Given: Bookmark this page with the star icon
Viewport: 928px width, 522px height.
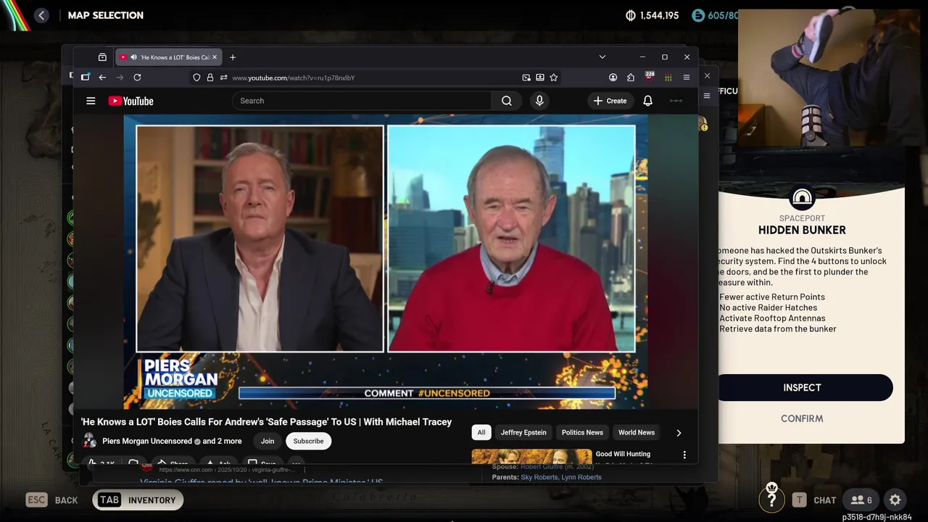Looking at the screenshot, I should click(554, 78).
